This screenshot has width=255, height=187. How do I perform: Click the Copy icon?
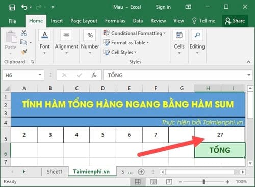[23, 42]
